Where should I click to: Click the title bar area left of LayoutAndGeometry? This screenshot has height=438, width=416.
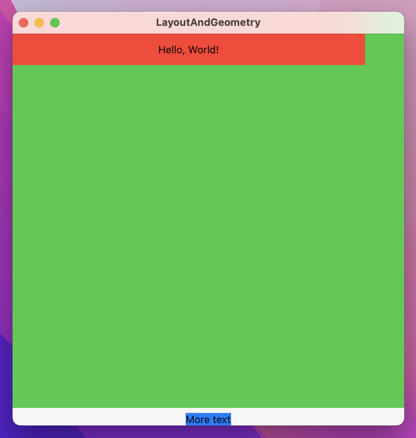pos(110,22)
